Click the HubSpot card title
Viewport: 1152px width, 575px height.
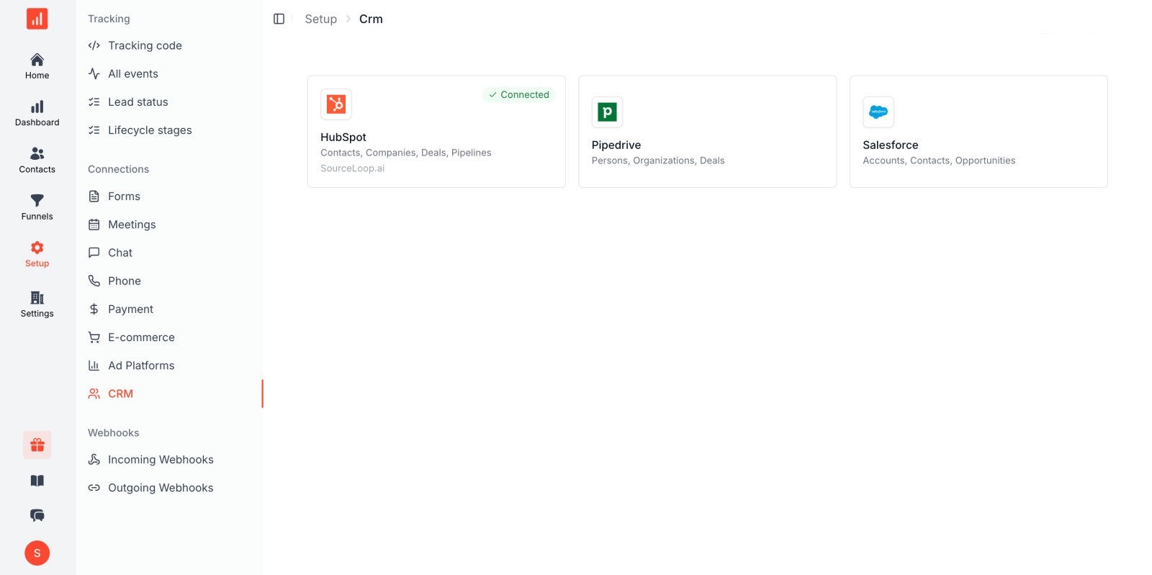(343, 137)
